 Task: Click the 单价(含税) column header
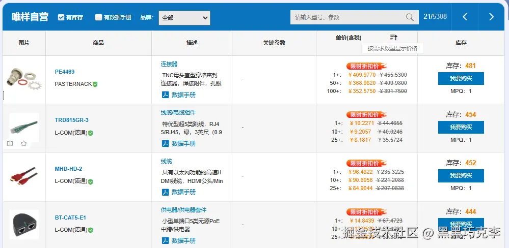point(349,38)
